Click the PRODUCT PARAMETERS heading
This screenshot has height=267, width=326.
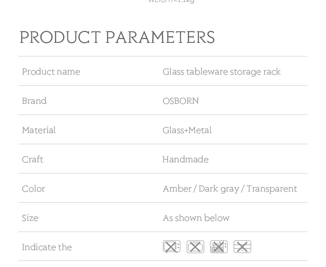coord(117,37)
